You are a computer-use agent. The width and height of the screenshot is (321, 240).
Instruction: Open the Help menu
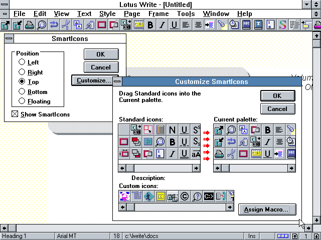coord(244,14)
